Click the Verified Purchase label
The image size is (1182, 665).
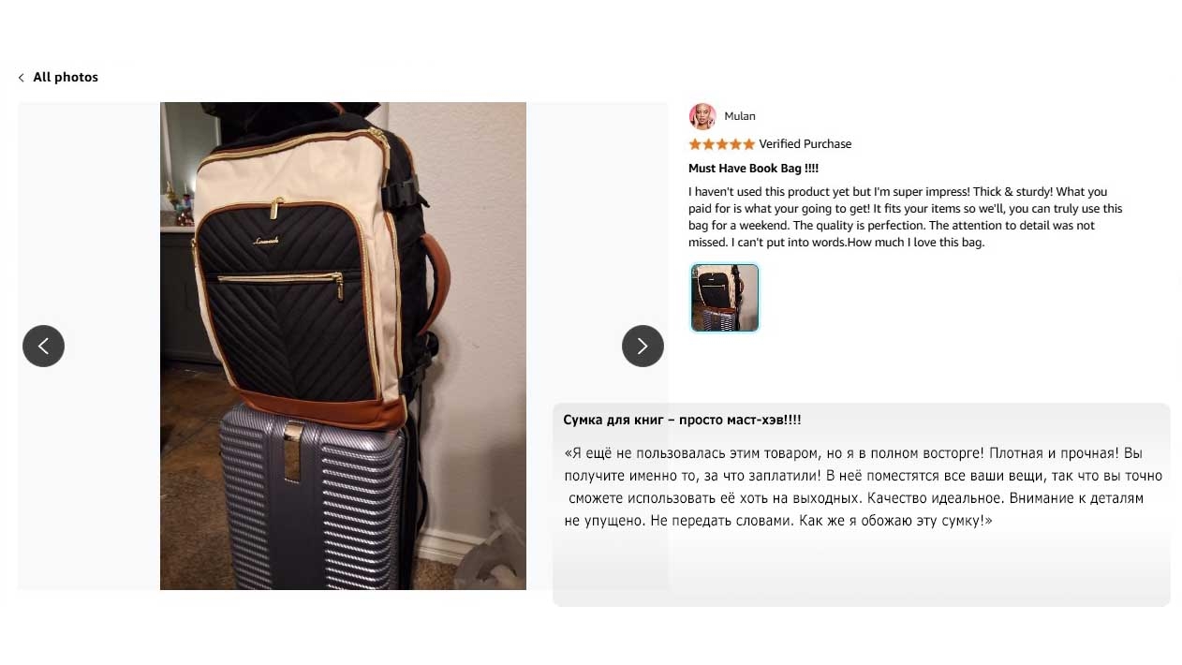[805, 144]
